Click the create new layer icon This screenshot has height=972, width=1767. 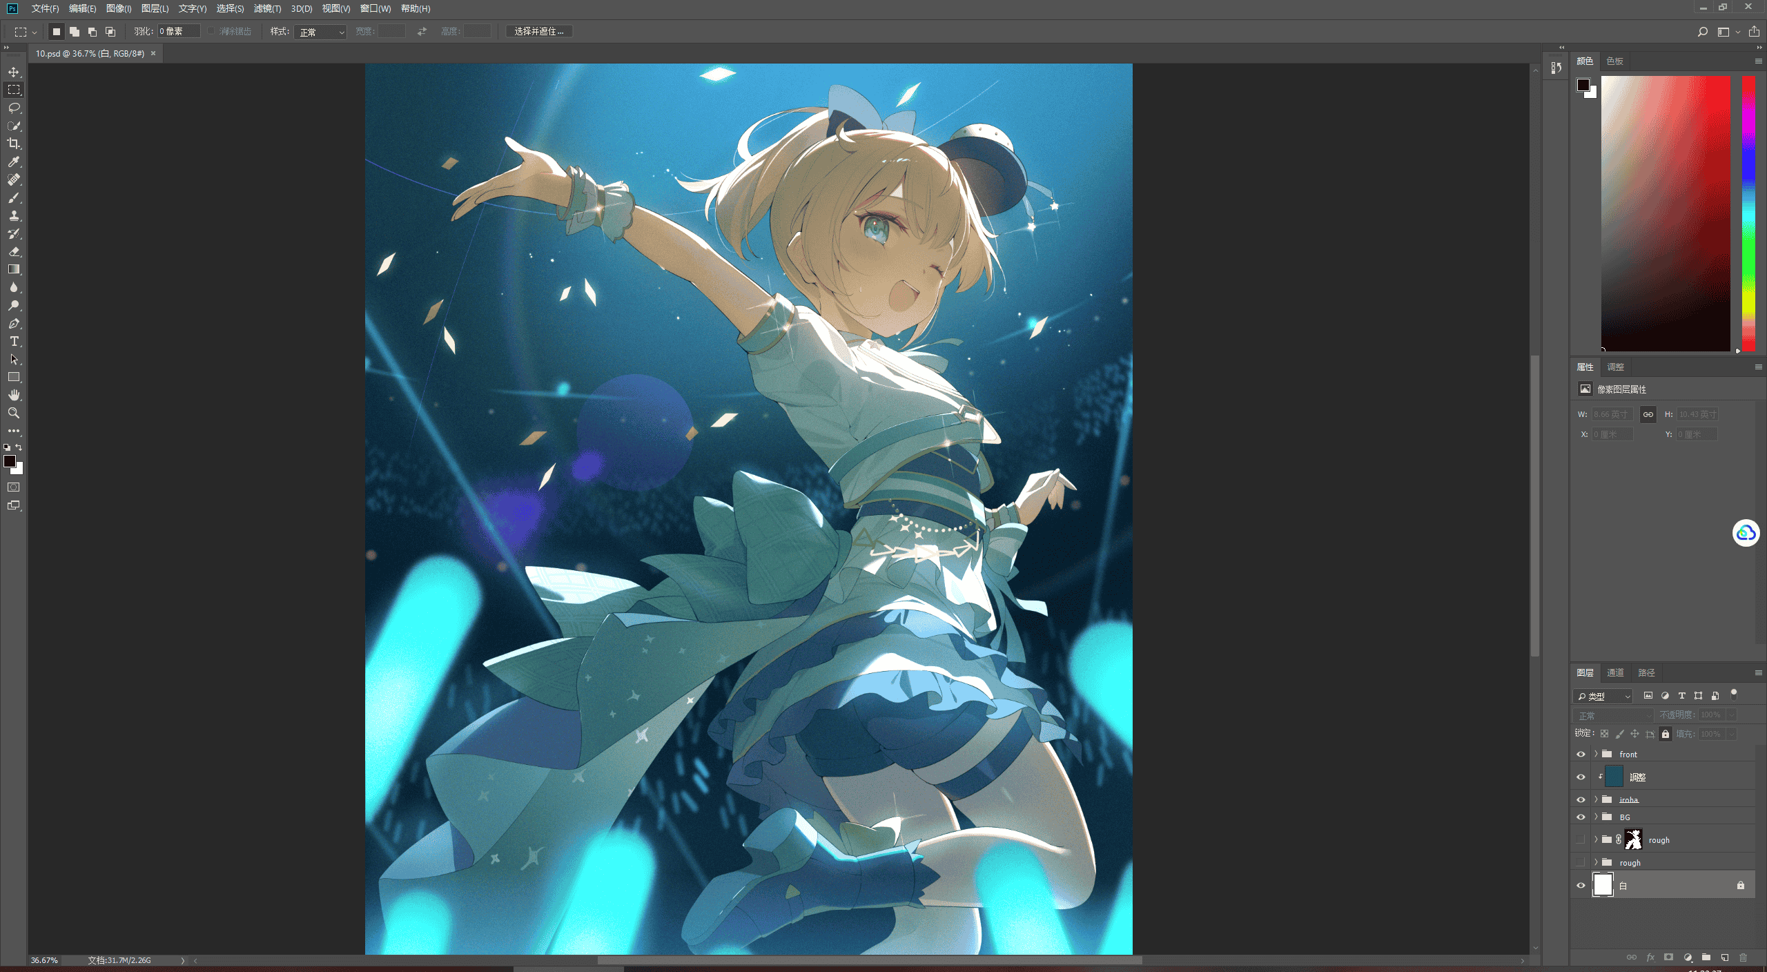coord(1724,958)
